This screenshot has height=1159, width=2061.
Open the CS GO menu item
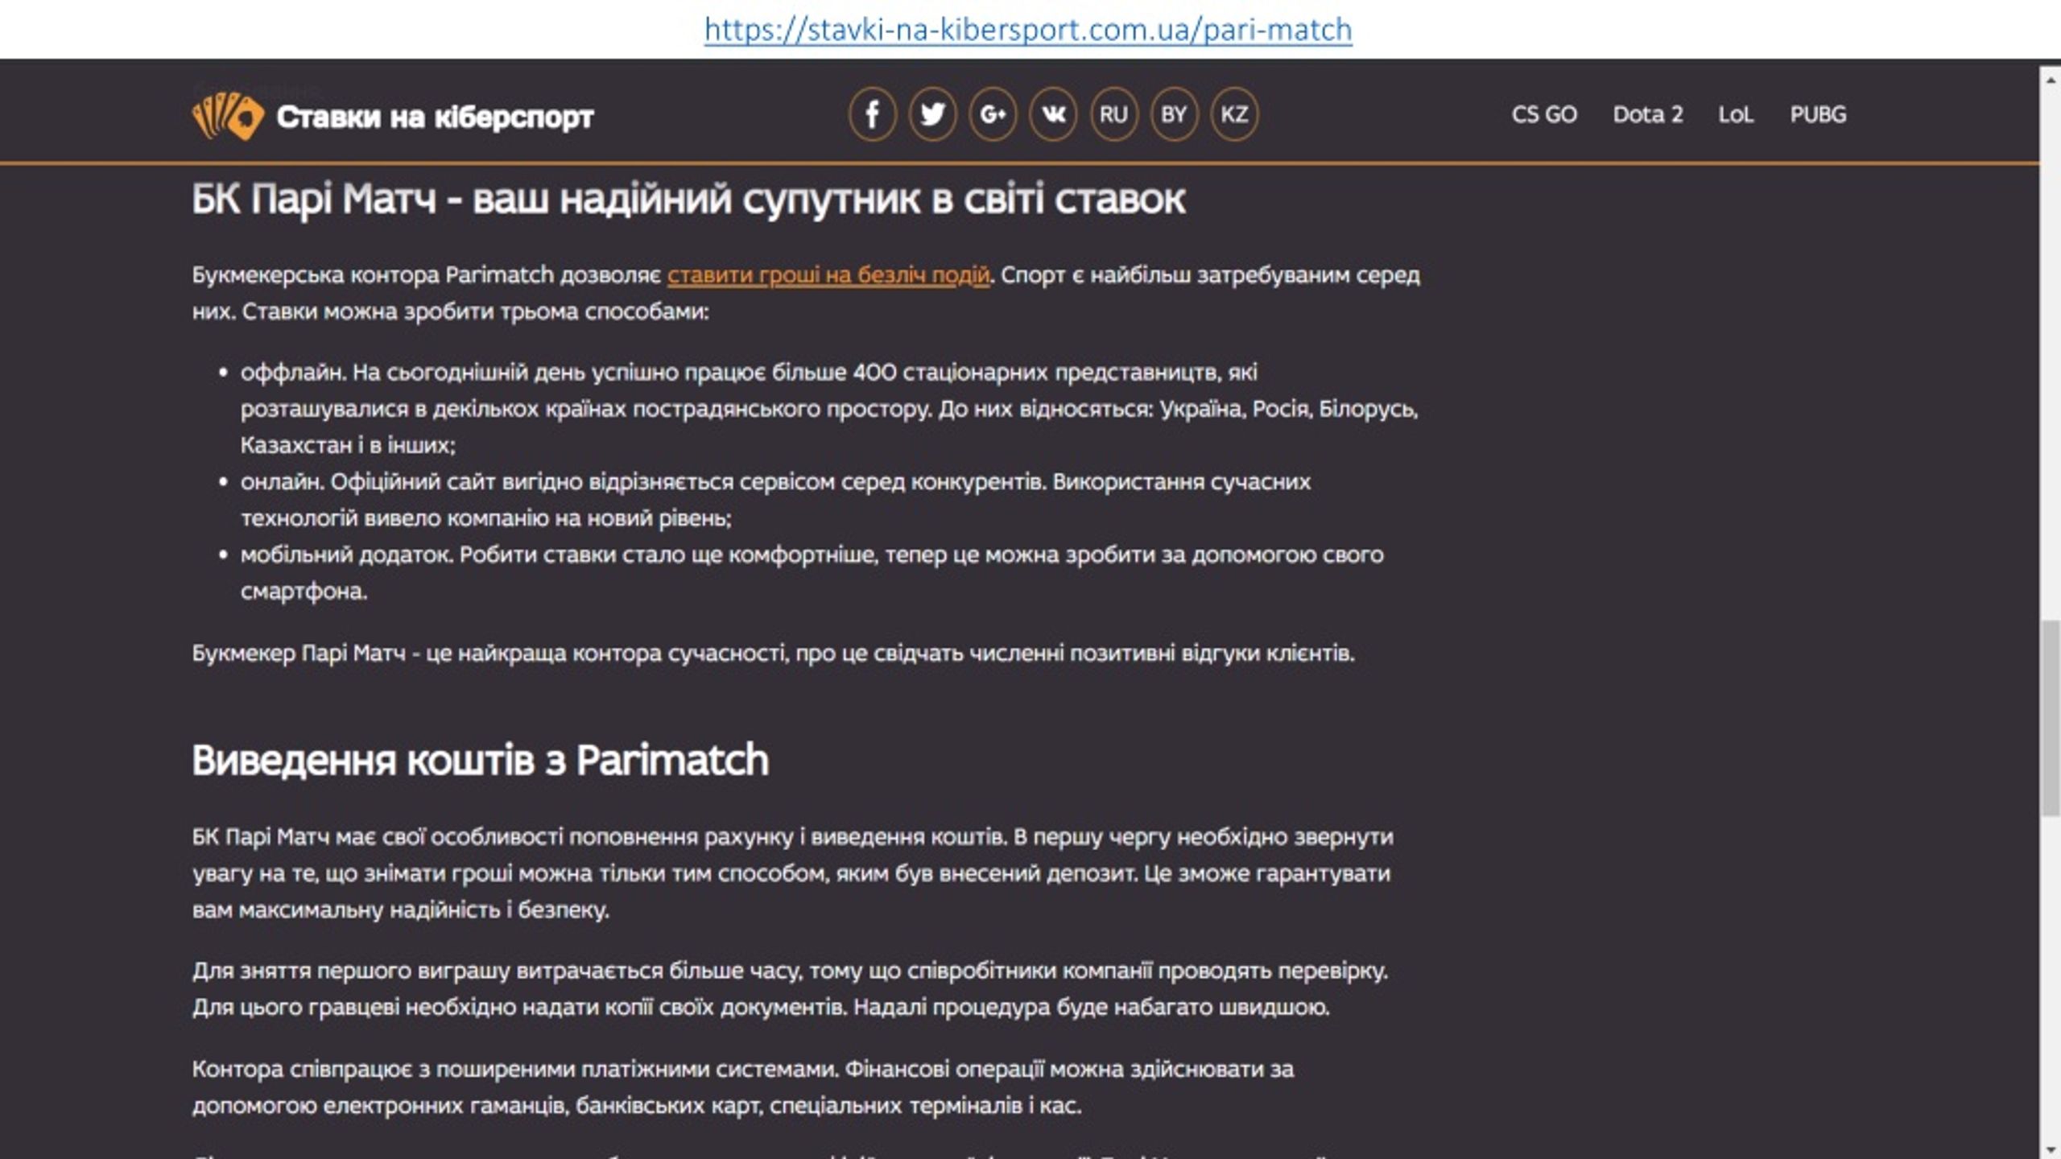(x=1544, y=114)
